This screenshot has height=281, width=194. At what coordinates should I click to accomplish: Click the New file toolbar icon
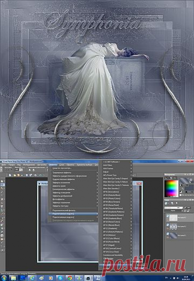[x=10, y=175]
